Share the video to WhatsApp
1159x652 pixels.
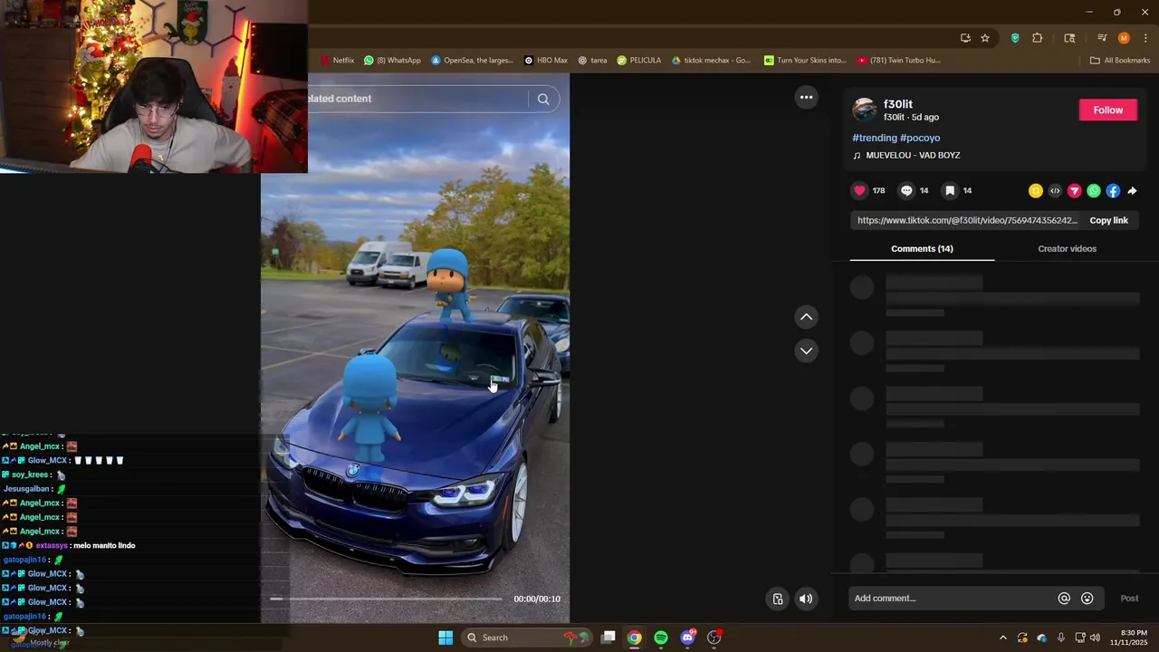click(1094, 191)
